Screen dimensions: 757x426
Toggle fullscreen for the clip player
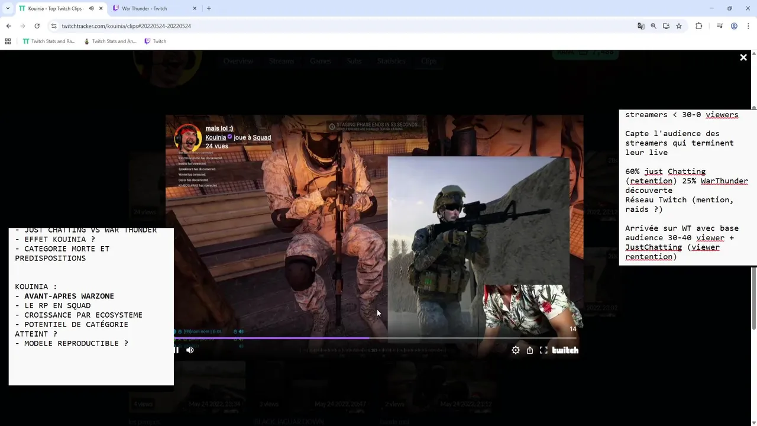pos(544,350)
